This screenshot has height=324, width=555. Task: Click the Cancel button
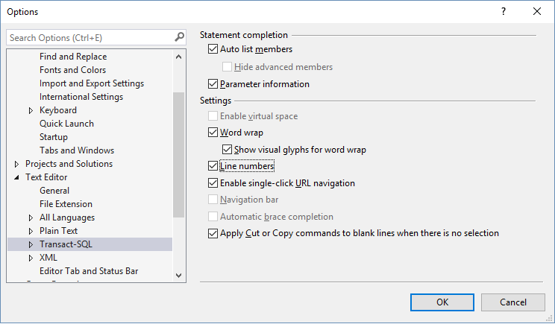[x=512, y=302]
